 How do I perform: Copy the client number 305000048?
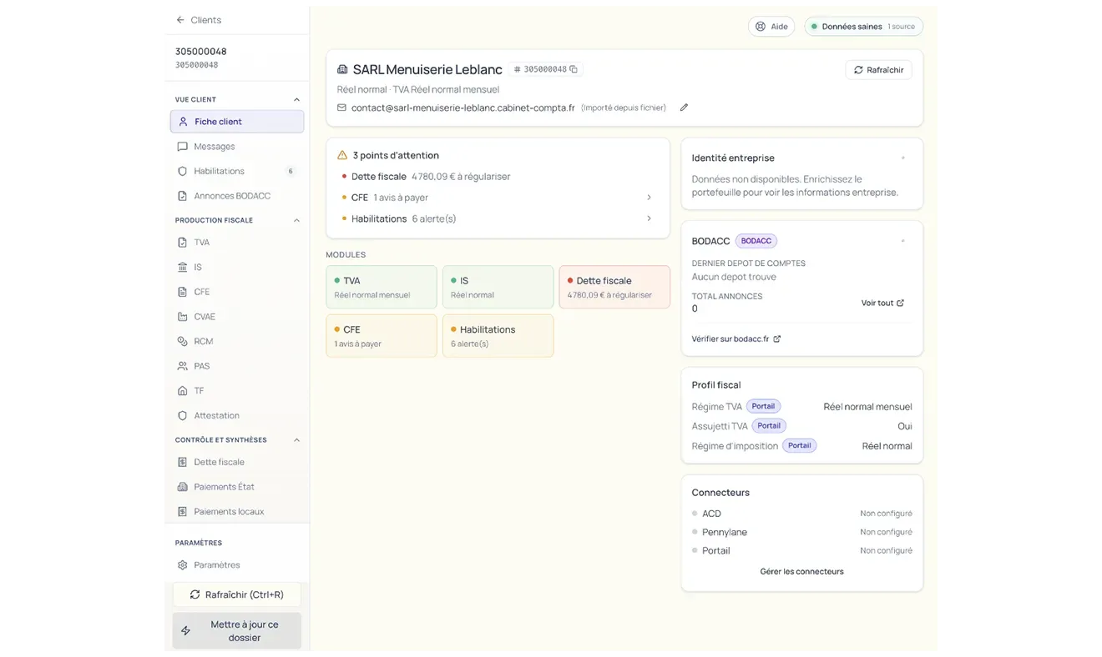point(574,69)
